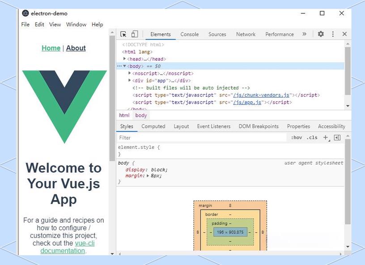Select the Layout pane tab
The image size is (365, 265).
(181, 126)
